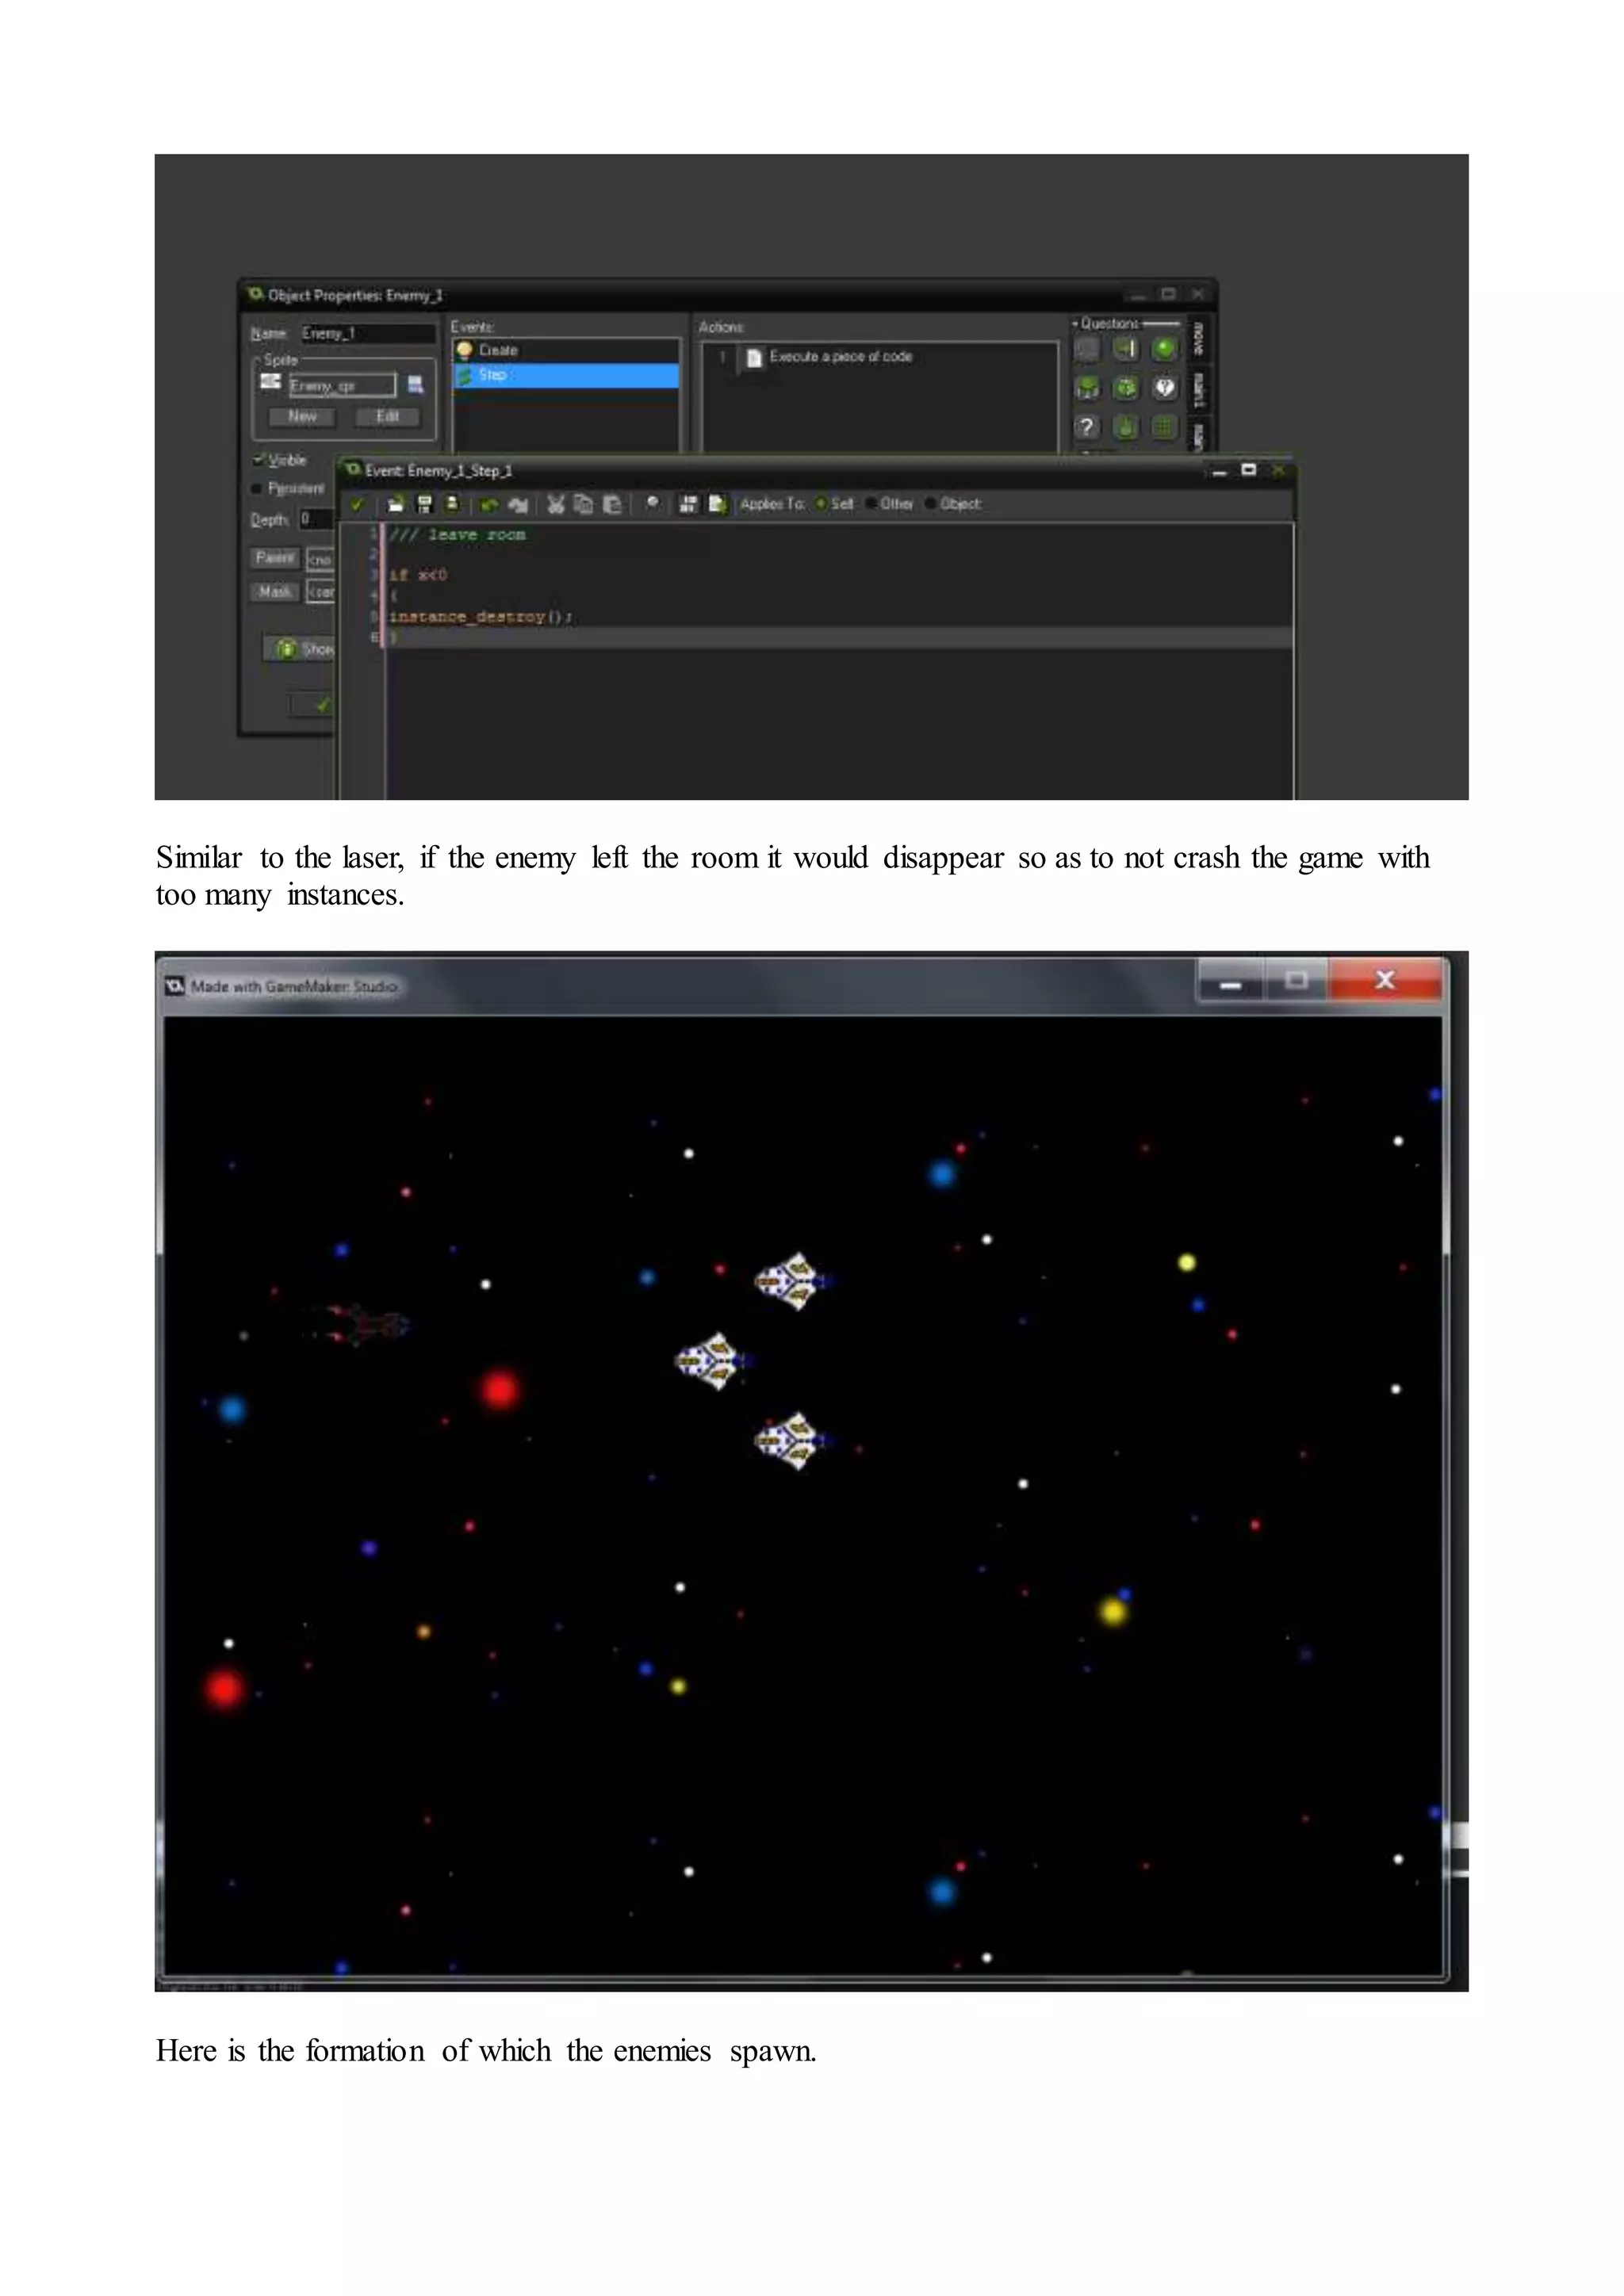This screenshot has width=1624, height=2296.
Task: Click the Mask button
Action: coord(275,592)
